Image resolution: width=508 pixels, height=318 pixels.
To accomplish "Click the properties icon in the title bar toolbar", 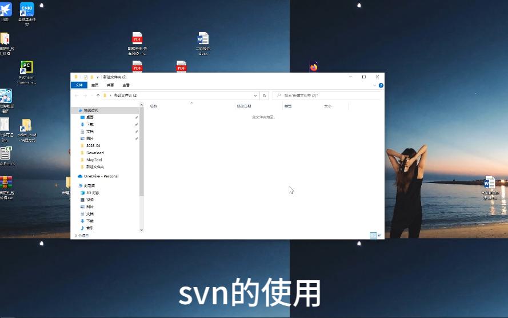I will click(x=86, y=77).
